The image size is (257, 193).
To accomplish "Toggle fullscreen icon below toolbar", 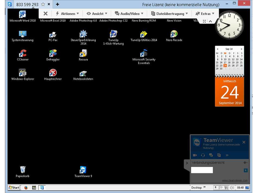I will [204, 21].
